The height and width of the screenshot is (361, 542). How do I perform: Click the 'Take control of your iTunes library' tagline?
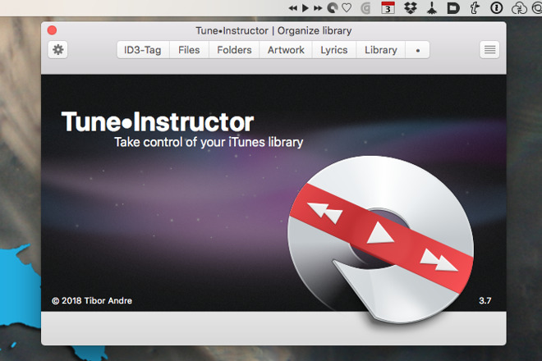(x=209, y=142)
